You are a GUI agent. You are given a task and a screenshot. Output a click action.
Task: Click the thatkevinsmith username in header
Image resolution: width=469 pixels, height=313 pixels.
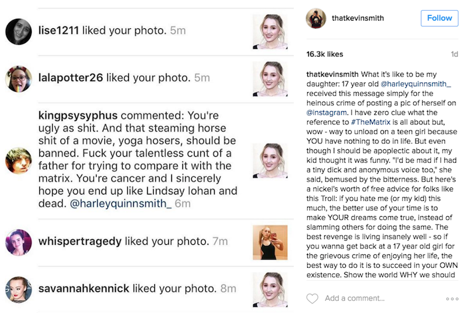pyautogui.click(x=358, y=18)
